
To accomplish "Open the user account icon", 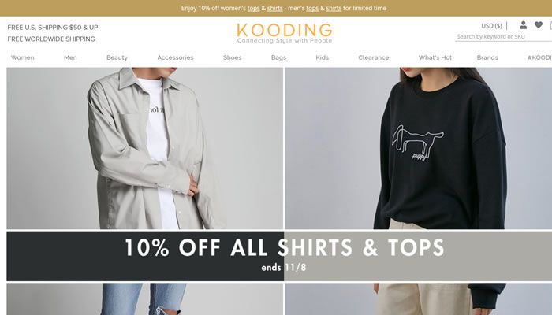I will click(x=523, y=25).
